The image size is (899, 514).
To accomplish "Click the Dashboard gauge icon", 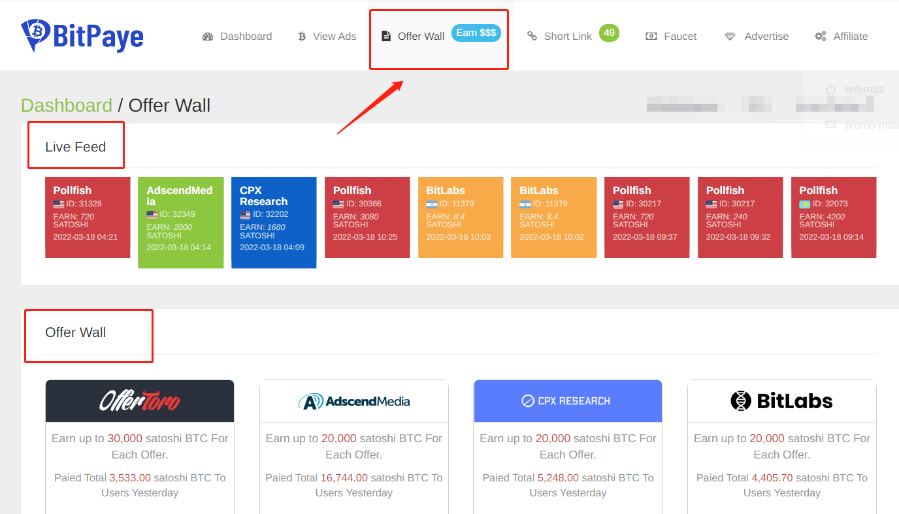I will (208, 37).
